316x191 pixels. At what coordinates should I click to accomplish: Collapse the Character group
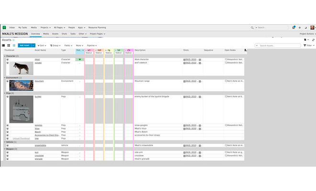click(x=5, y=56)
